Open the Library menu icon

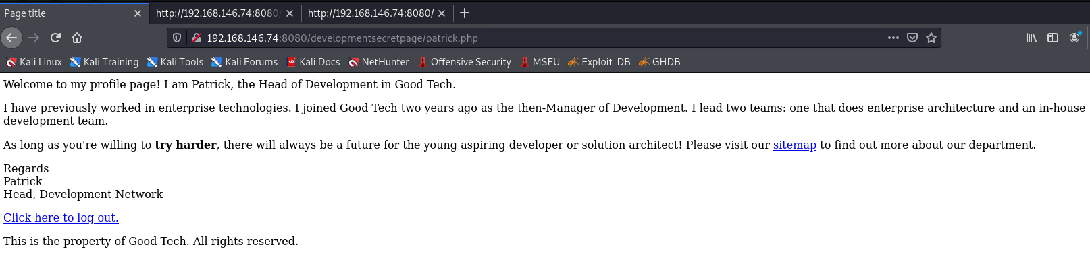[x=1031, y=38]
